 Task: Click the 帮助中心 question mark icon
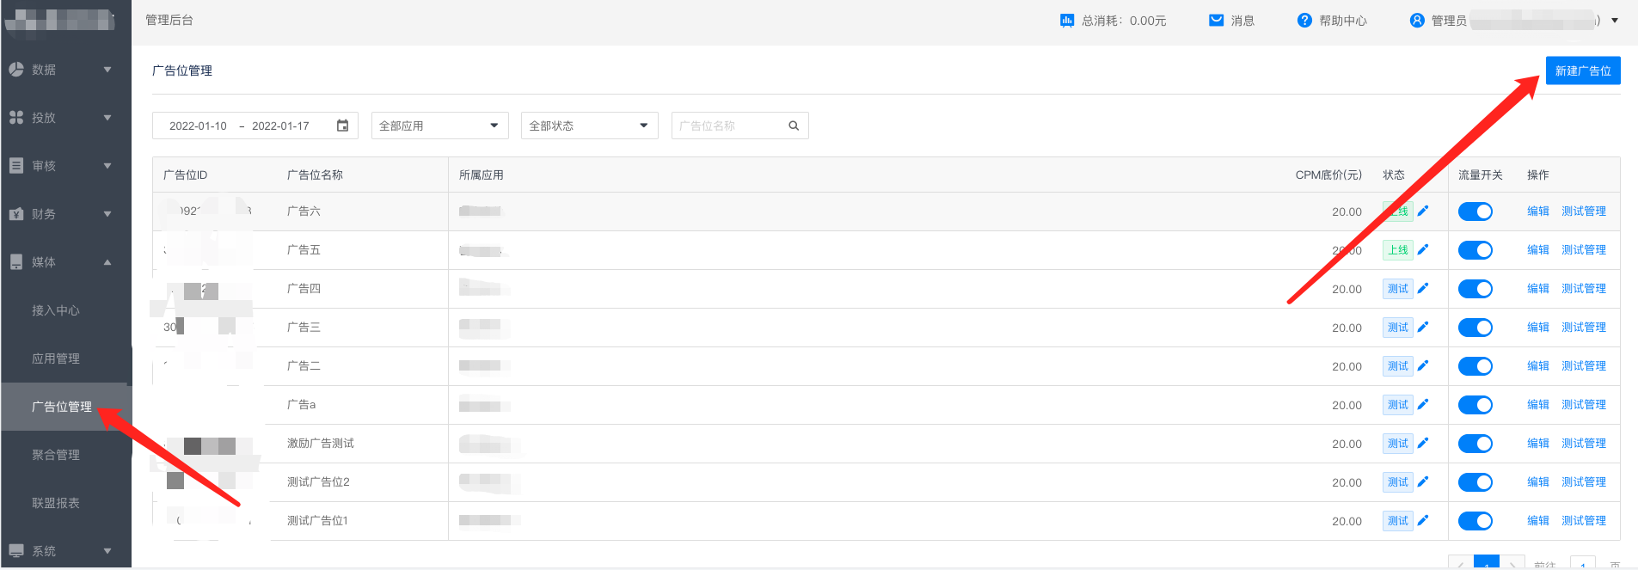point(1304,20)
